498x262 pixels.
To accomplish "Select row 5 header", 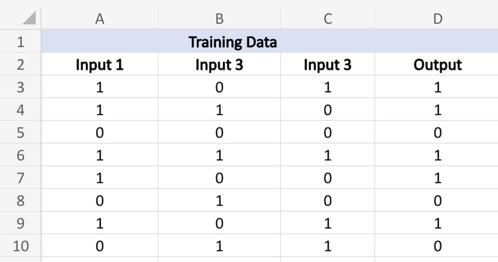I will click(x=20, y=133).
